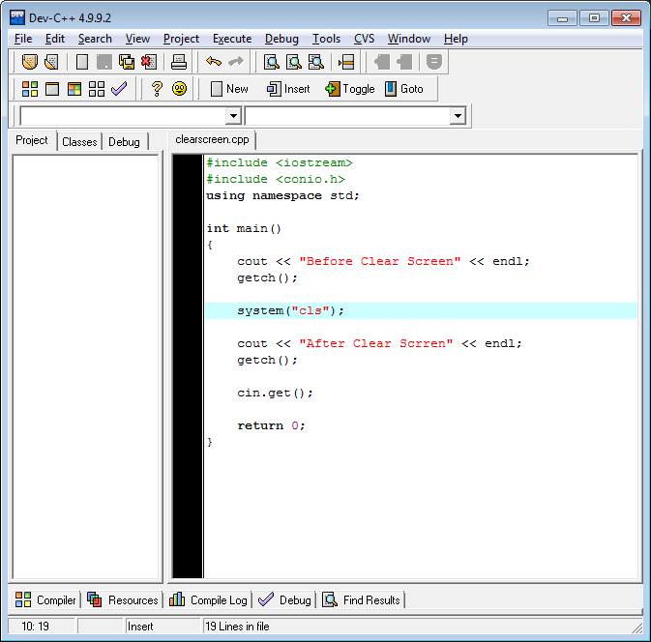Click the '10: 19' cursor position in status bar
651x642 pixels.
(35, 626)
